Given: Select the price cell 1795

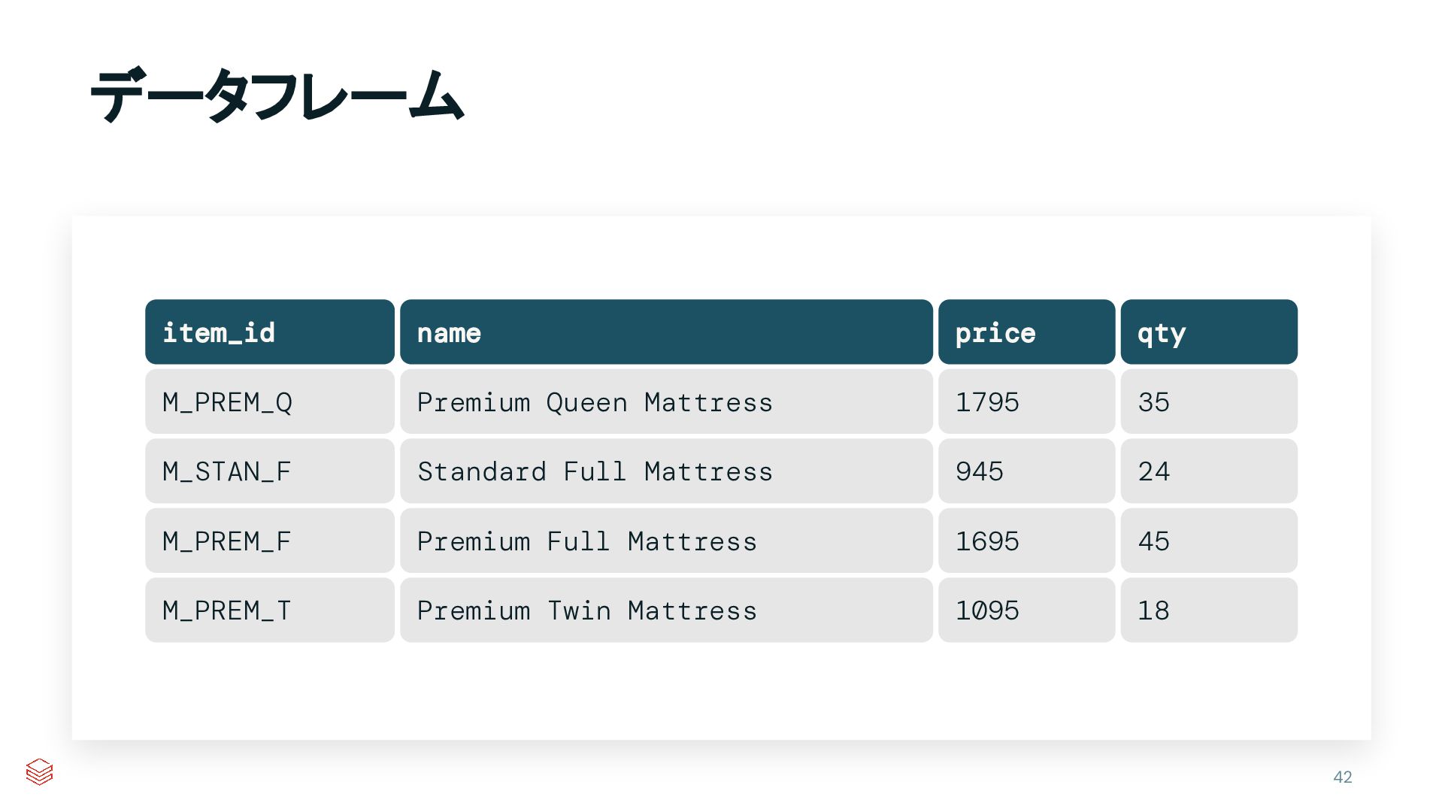Looking at the screenshot, I should [x=1025, y=402].
